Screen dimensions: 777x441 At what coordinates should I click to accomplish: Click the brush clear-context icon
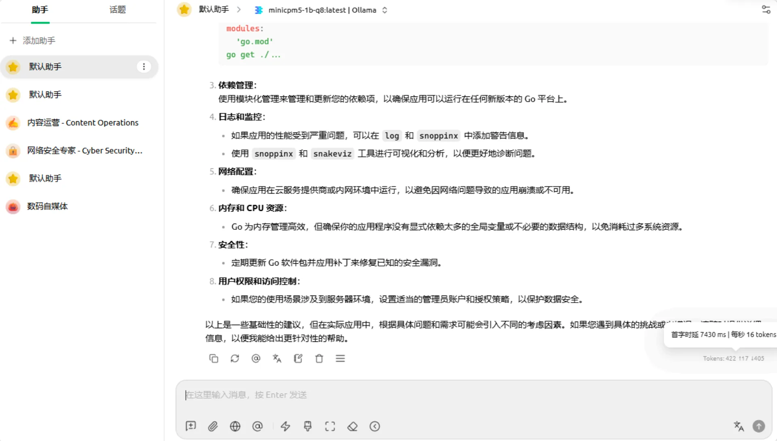click(x=308, y=426)
